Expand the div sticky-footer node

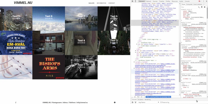tap(137, 44)
